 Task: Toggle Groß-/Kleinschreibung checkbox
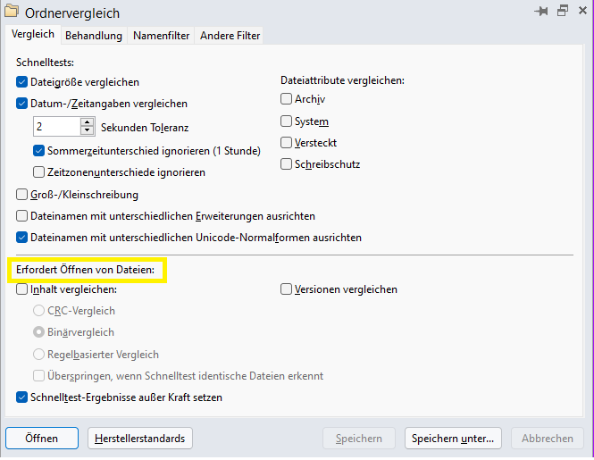(22, 195)
